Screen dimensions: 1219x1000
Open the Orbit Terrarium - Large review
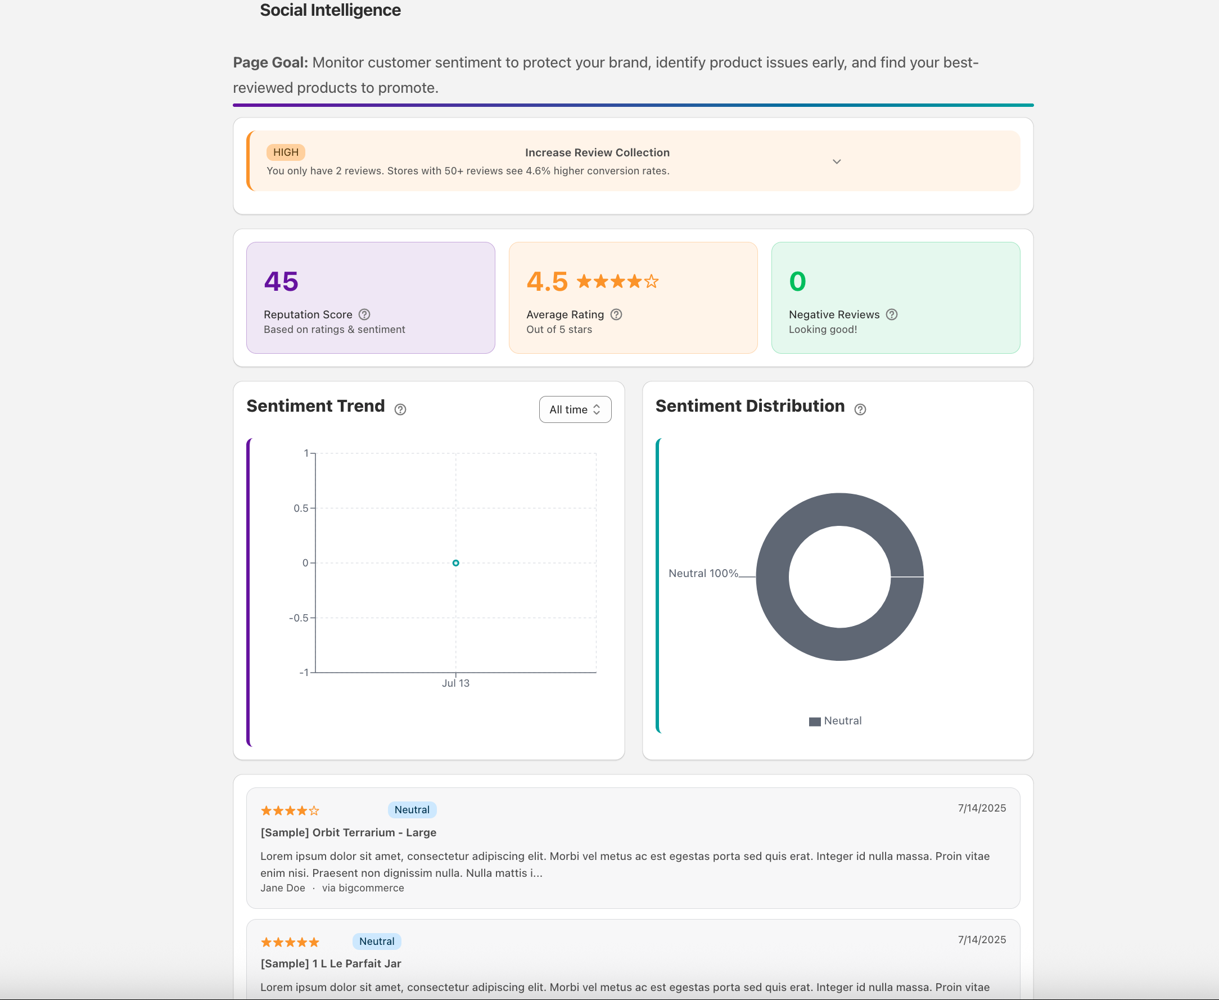348,832
